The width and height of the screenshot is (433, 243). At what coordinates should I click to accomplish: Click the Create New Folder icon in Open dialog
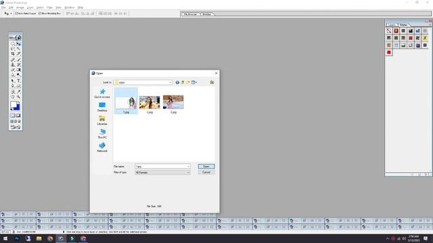[x=188, y=82]
